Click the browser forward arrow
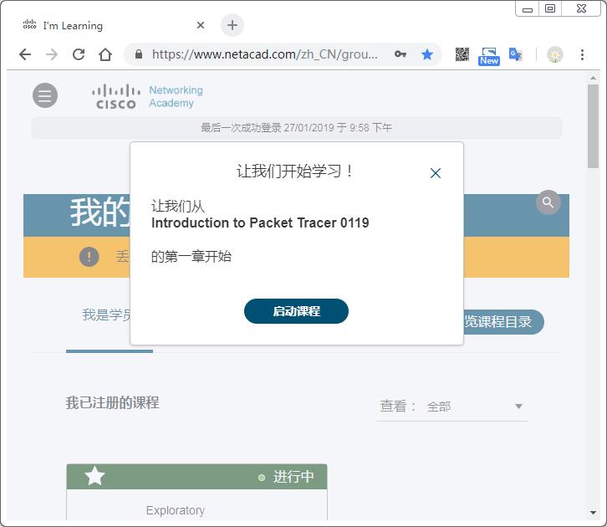The height and width of the screenshot is (527, 607). pos(52,54)
